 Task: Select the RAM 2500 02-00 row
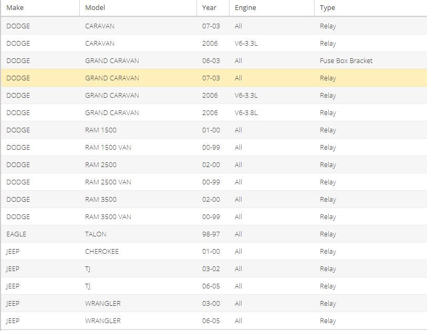[214, 164]
